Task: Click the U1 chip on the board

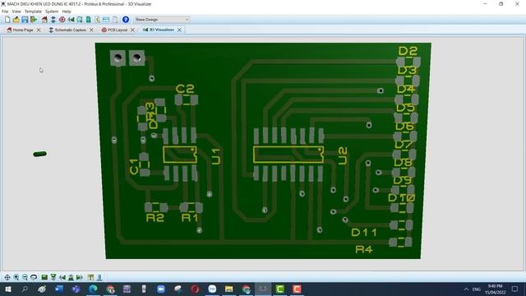Action: pos(180,155)
